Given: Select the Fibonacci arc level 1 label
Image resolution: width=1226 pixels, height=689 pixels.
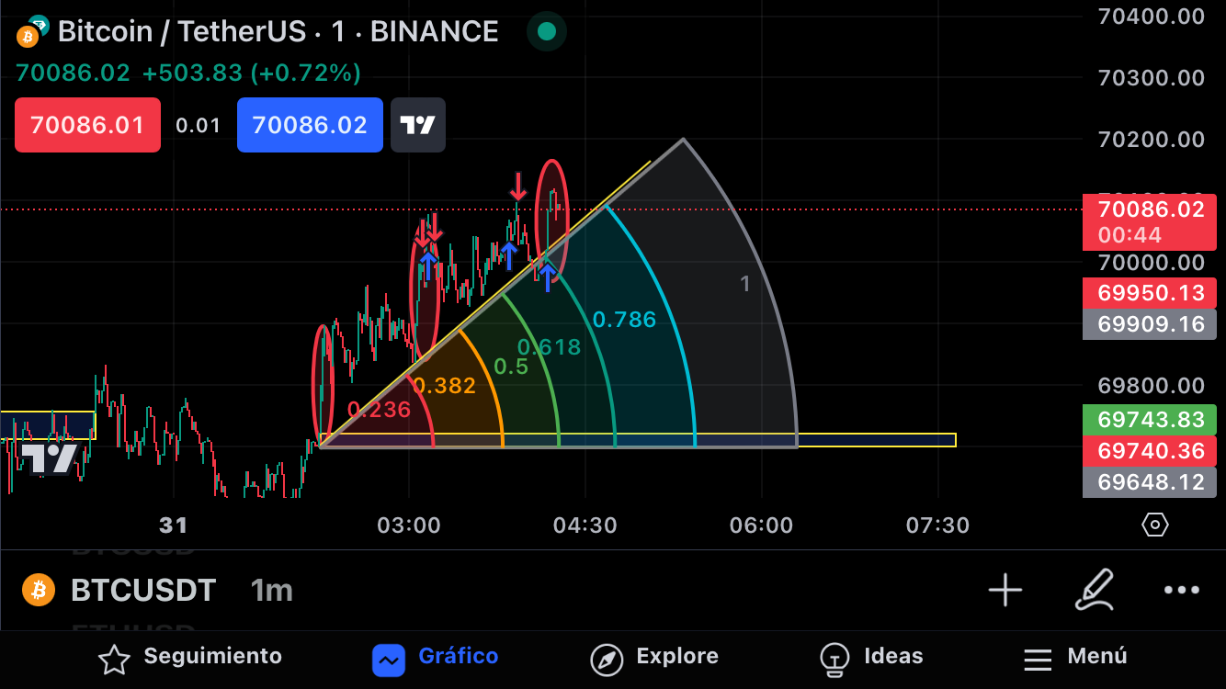Looking at the screenshot, I should pyautogui.click(x=745, y=285).
